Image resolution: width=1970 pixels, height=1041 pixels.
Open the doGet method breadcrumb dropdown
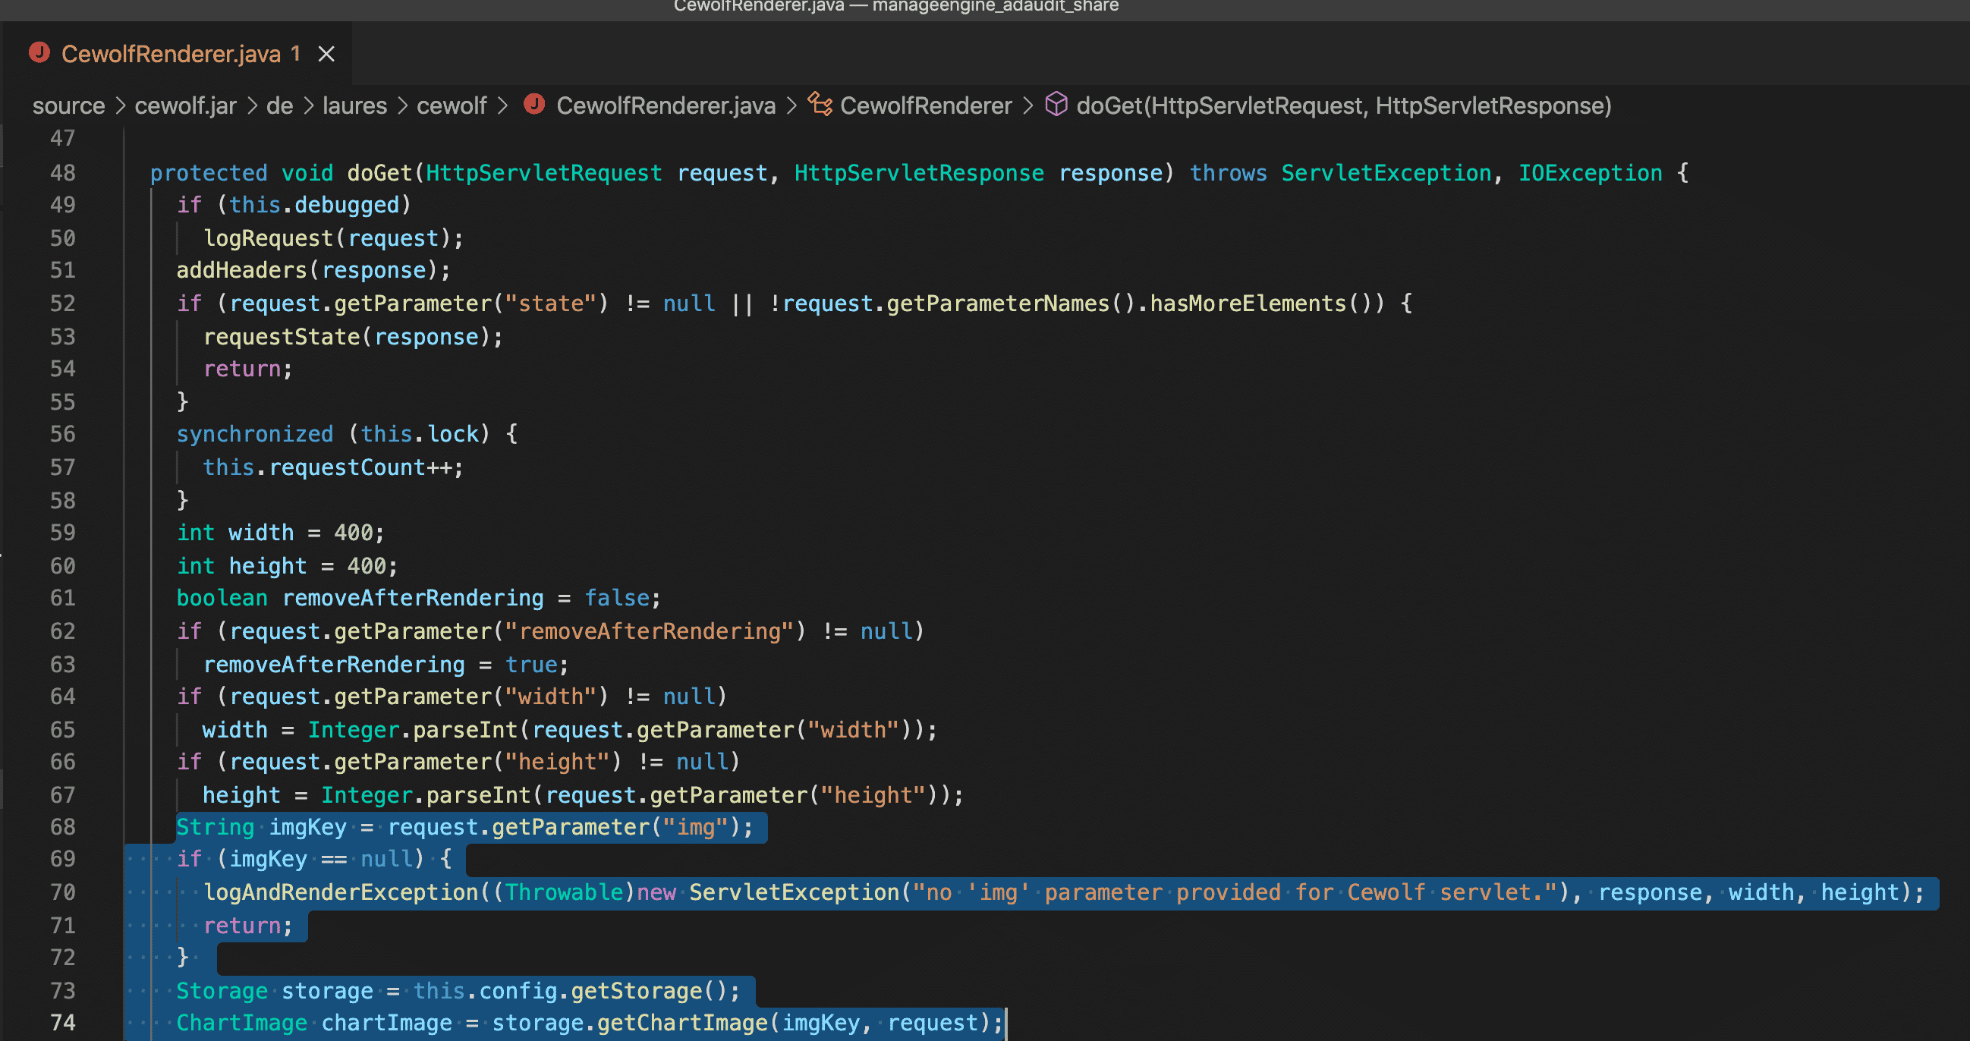[x=1343, y=105]
